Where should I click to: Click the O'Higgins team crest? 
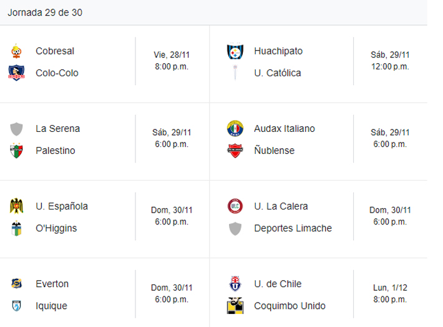point(16,228)
